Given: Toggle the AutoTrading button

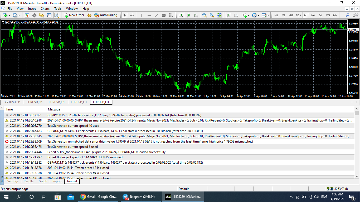Looking at the screenshot, I should tap(106, 15).
